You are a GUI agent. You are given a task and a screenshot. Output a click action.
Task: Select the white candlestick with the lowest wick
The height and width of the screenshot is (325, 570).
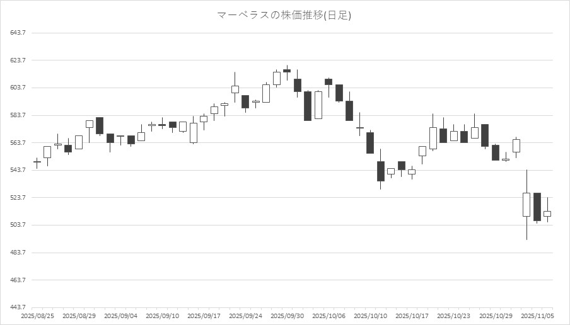(x=526, y=205)
